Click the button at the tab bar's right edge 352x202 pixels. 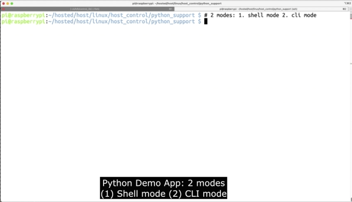click(349, 9)
